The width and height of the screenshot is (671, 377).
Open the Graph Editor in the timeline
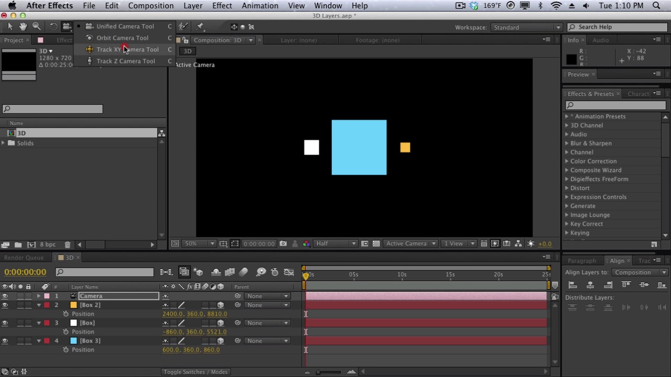(x=289, y=272)
